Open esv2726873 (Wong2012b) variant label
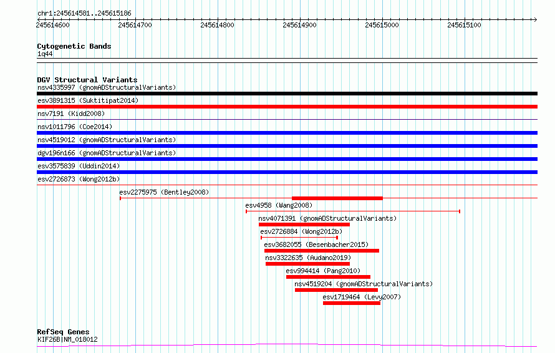Screen dimensions: 555x353 79,179
